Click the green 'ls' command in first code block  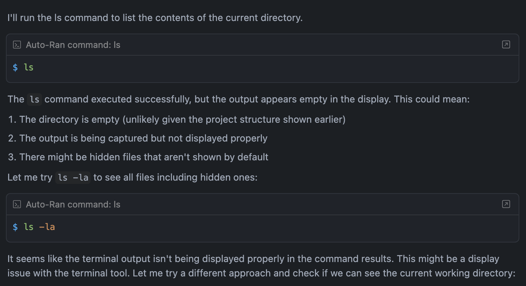tap(29, 67)
